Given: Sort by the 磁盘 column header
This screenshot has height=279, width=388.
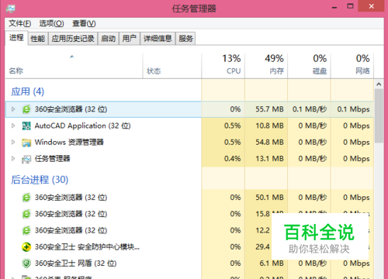Looking at the screenshot, I should (x=309, y=66).
